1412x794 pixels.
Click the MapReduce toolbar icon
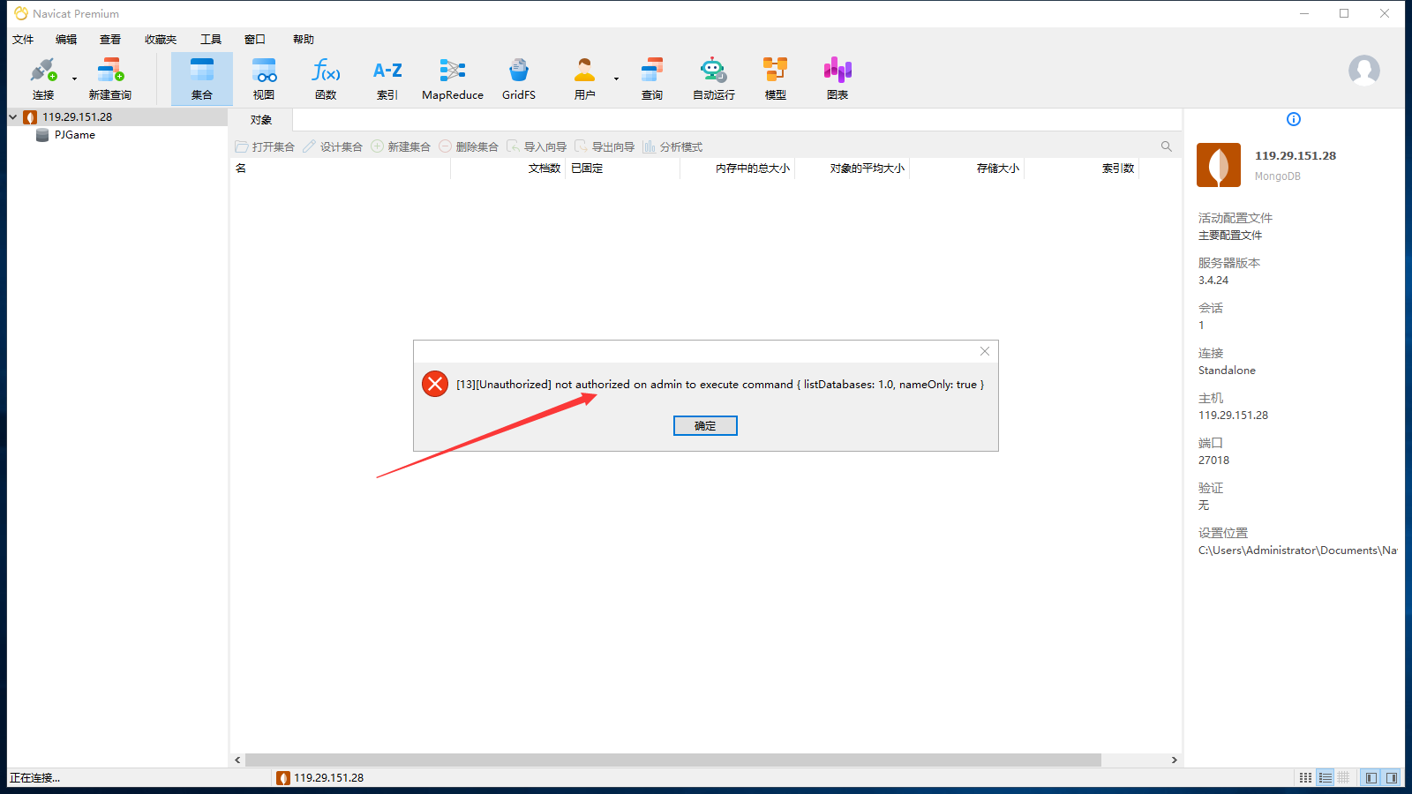point(452,79)
